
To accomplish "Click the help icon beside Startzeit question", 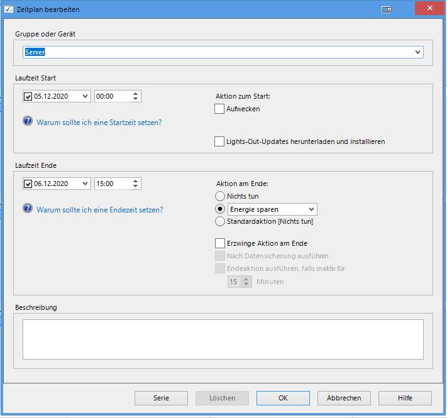I will (x=28, y=121).
